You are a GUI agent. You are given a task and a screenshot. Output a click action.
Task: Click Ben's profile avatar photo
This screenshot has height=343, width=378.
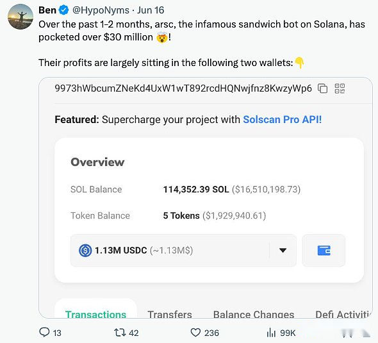point(21,17)
